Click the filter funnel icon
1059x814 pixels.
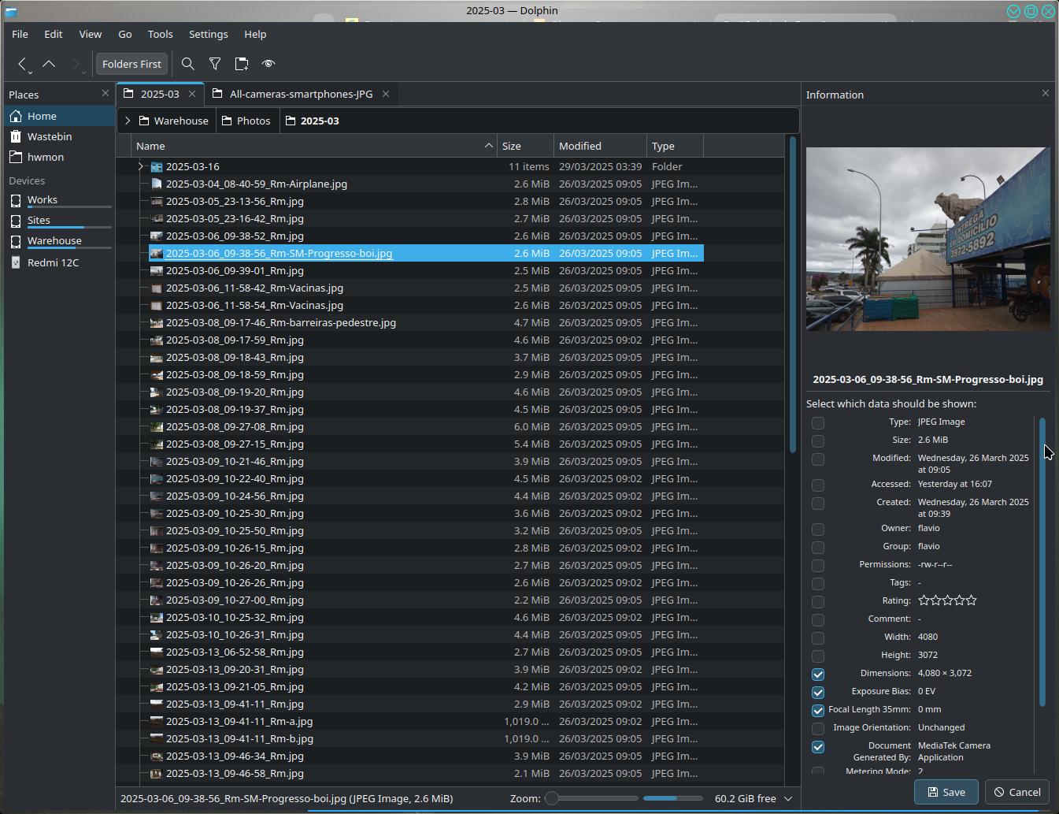click(215, 64)
